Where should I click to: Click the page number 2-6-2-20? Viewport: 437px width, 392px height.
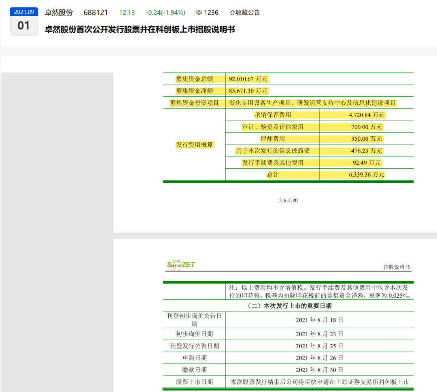(288, 200)
